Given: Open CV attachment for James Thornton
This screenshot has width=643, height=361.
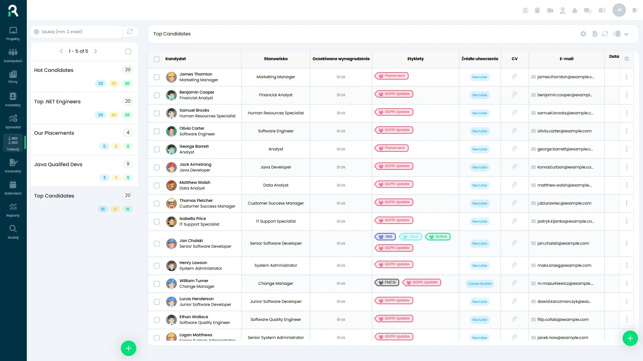Looking at the screenshot, I should (x=514, y=77).
